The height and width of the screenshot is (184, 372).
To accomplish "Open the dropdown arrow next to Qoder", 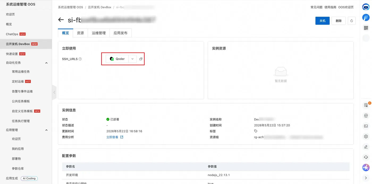I will tap(132, 59).
